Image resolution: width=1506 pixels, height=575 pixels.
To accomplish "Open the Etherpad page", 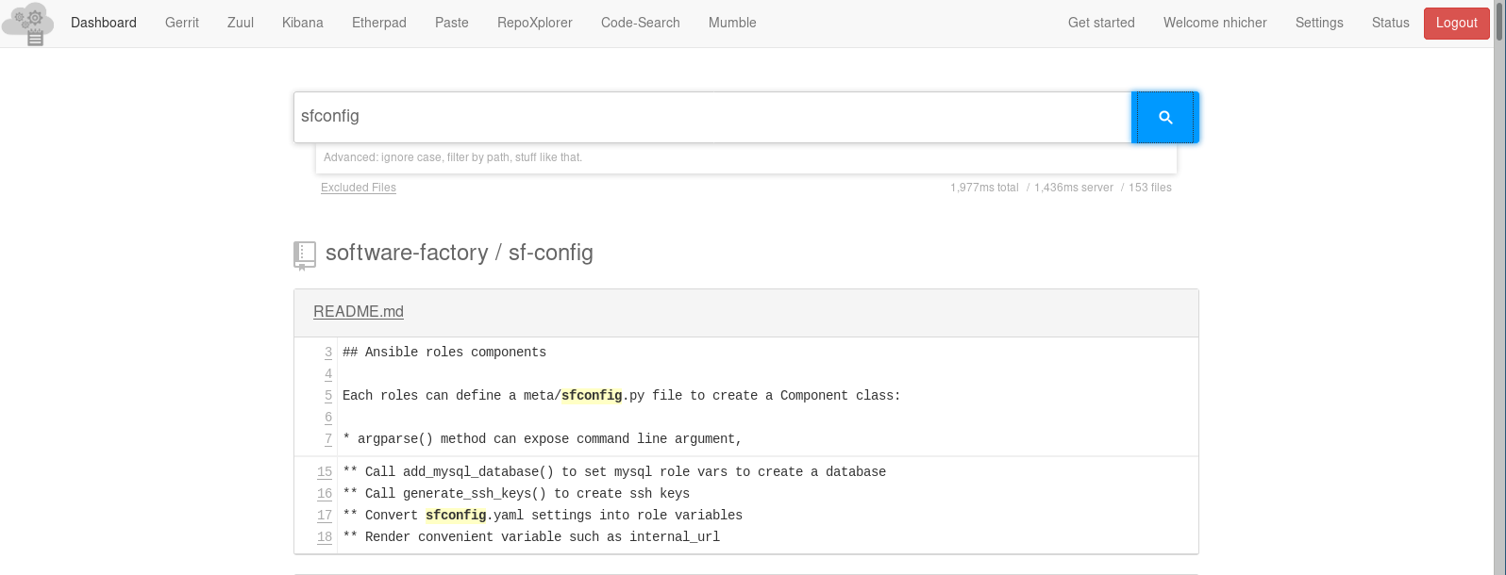I will coord(379,23).
